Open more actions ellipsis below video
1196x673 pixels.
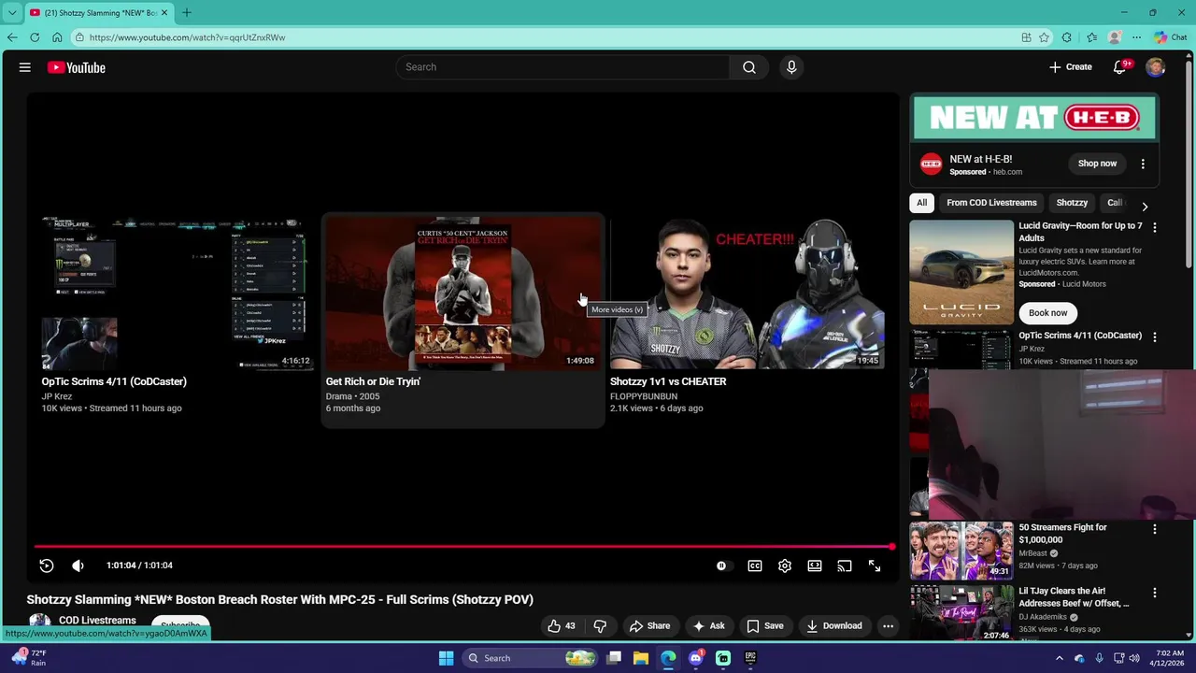pyautogui.click(x=889, y=626)
